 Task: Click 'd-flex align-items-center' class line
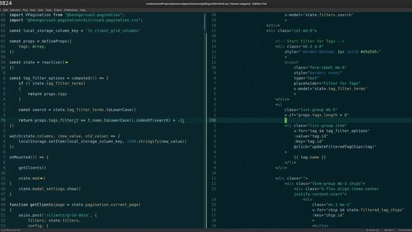[336, 189]
